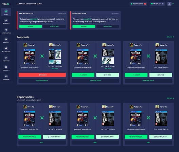179x152 pixels.
Task: Send Proposal on the first Opportunities card
Action: pos(30,137)
